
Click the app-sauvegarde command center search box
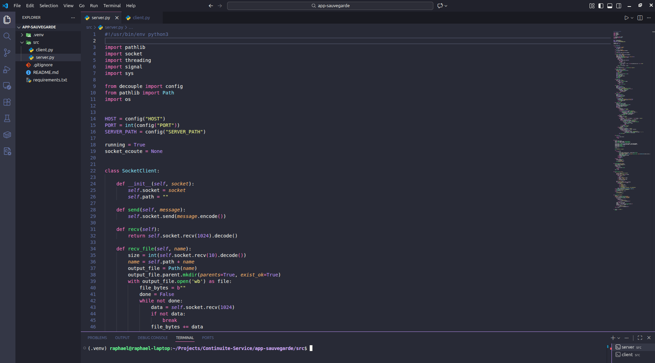330,6
